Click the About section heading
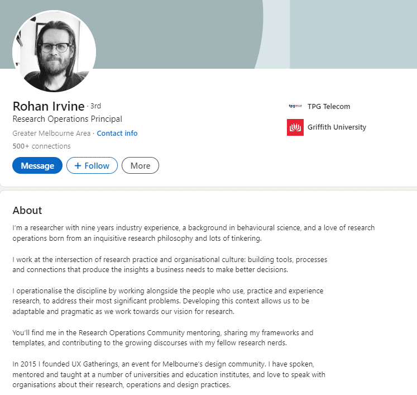 (x=27, y=210)
